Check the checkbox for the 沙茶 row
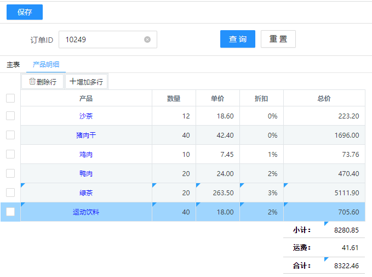The width and height of the screenshot is (372, 277). coord(10,116)
